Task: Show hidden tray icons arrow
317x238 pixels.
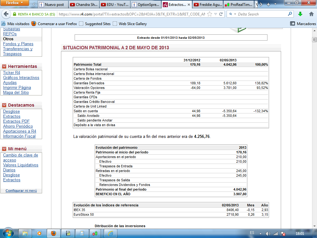Action: coord(260,234)
